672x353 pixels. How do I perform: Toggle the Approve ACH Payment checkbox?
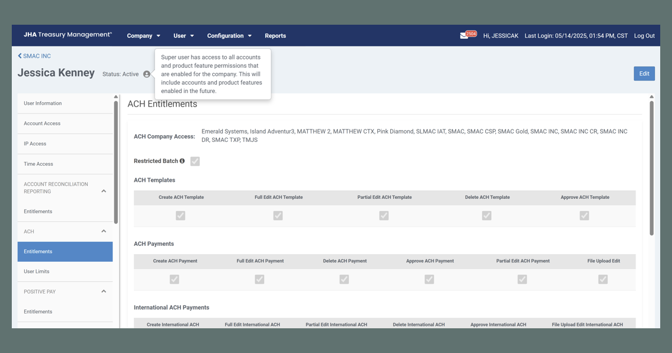click(429, 279)
